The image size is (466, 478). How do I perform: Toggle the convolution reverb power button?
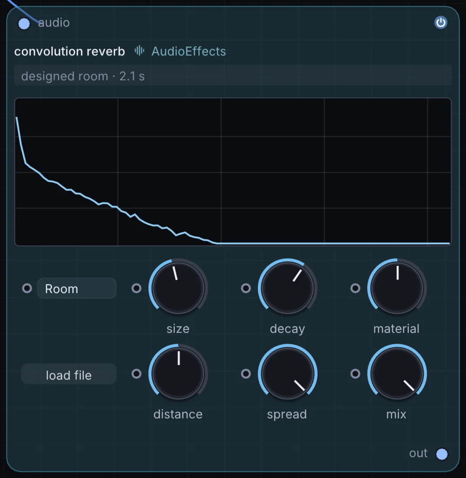(441, 23)
